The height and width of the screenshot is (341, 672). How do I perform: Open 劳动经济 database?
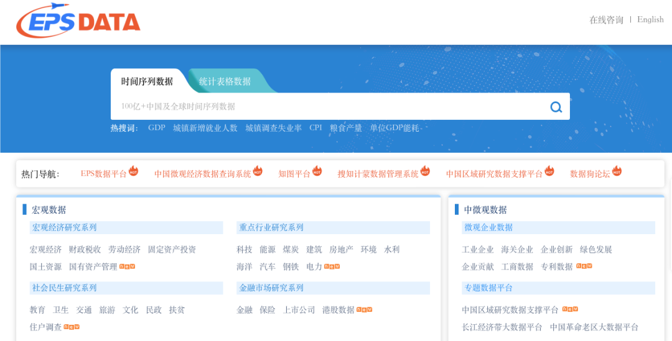click(x=124, y=250)
